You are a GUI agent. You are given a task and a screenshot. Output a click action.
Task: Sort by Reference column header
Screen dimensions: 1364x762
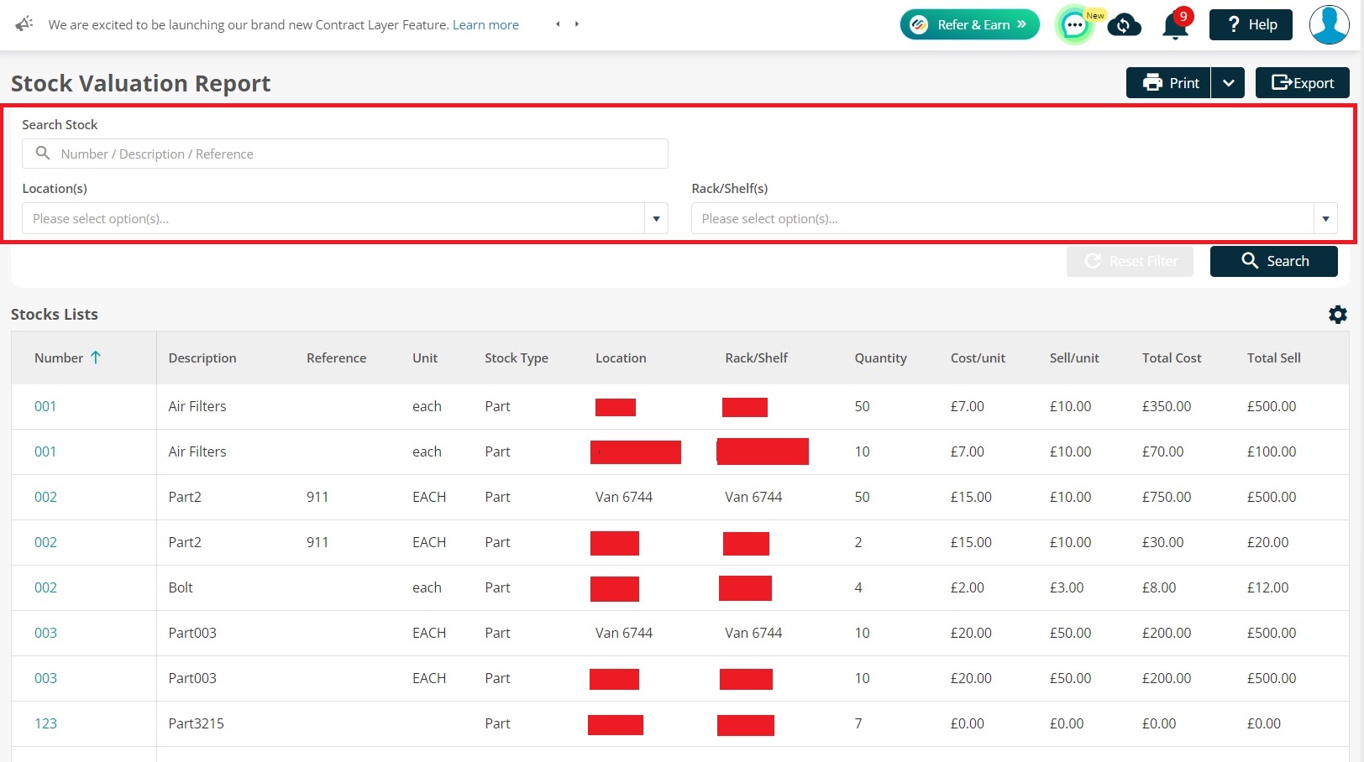point(336,358)
